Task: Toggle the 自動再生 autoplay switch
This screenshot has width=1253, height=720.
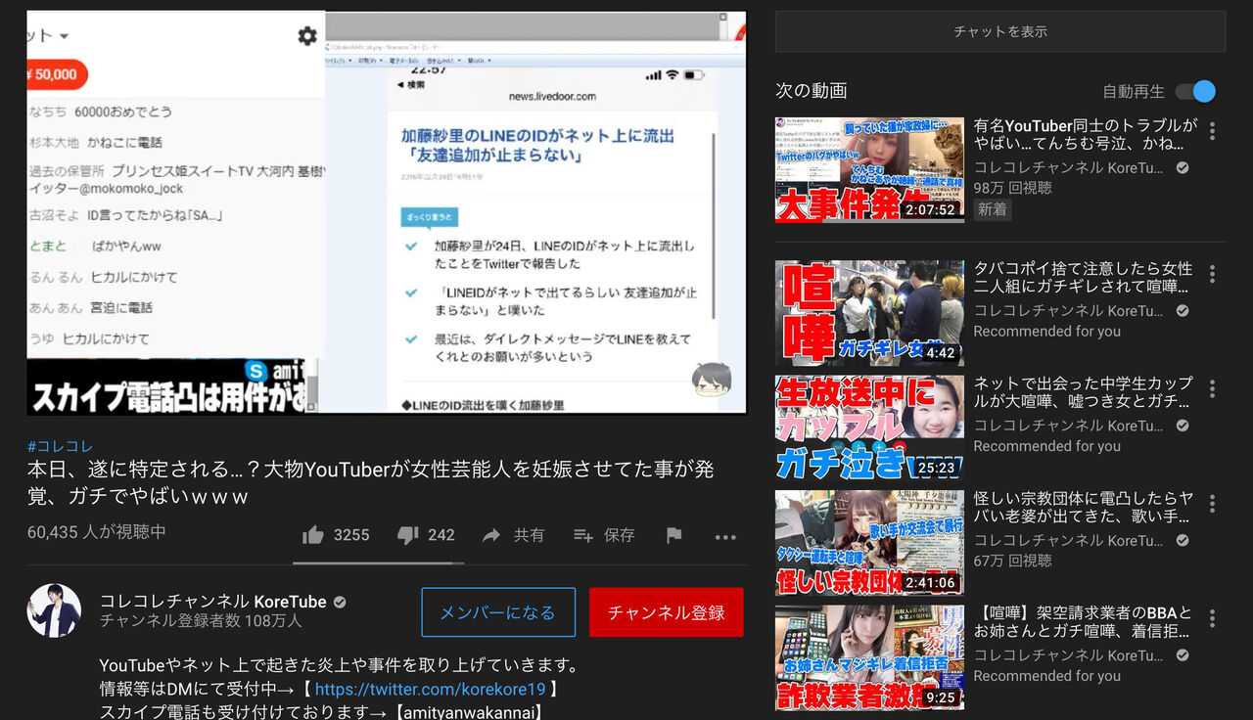Action: pyautogui.click(x=1195, y=91)
